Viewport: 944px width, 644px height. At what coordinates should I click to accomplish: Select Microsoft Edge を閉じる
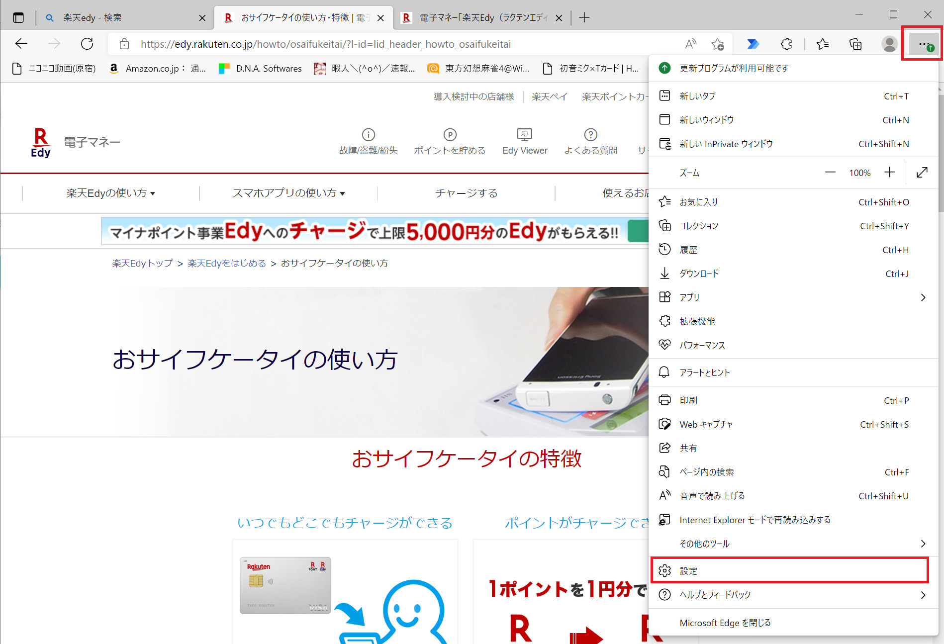(x=794, y=623)
